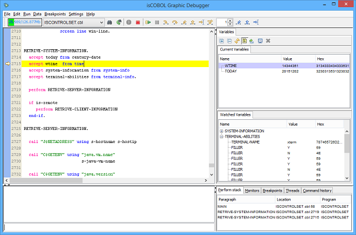Select the WTIME row in Current Variables

(284, 66)
